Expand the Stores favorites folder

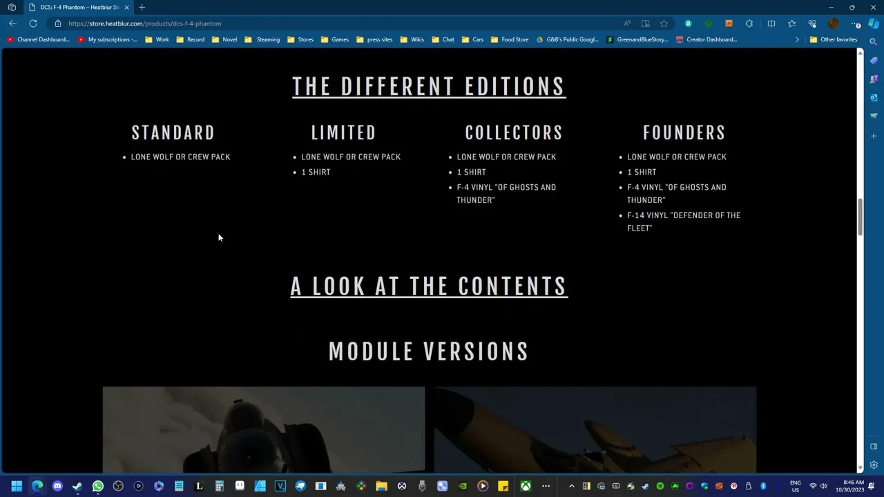[300, 39]
